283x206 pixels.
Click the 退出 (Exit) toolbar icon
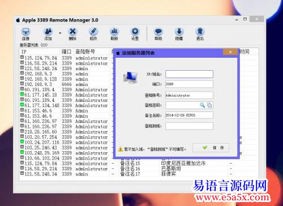pos(200,32)
